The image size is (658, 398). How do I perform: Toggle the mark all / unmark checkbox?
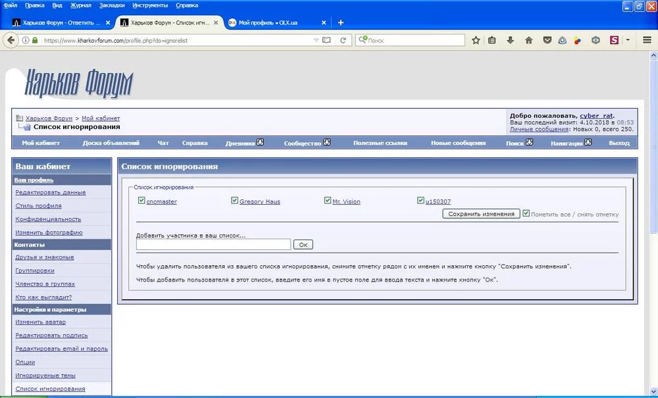(x=526, y=214)
